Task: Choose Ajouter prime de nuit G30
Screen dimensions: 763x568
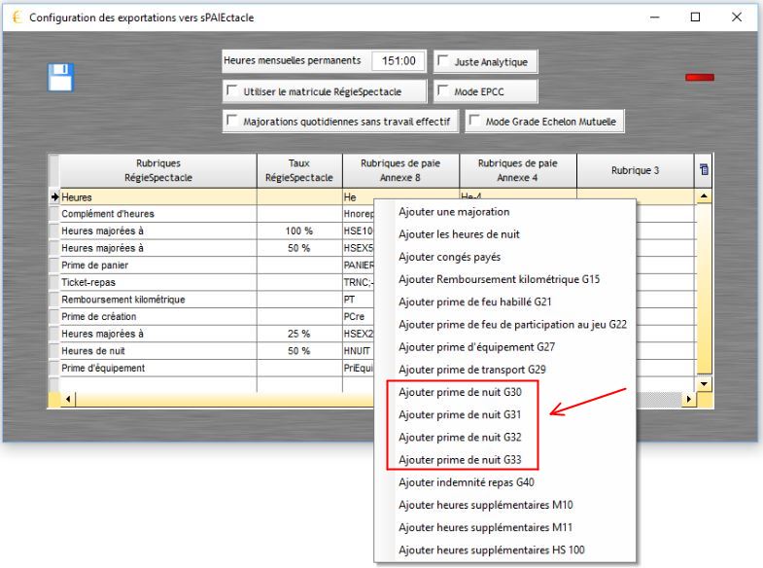Action: (x=460, y=392)
